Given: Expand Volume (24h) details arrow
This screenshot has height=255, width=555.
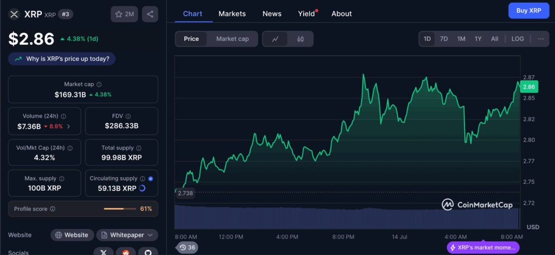Looking at the screenshot, I should pos(68,126).
